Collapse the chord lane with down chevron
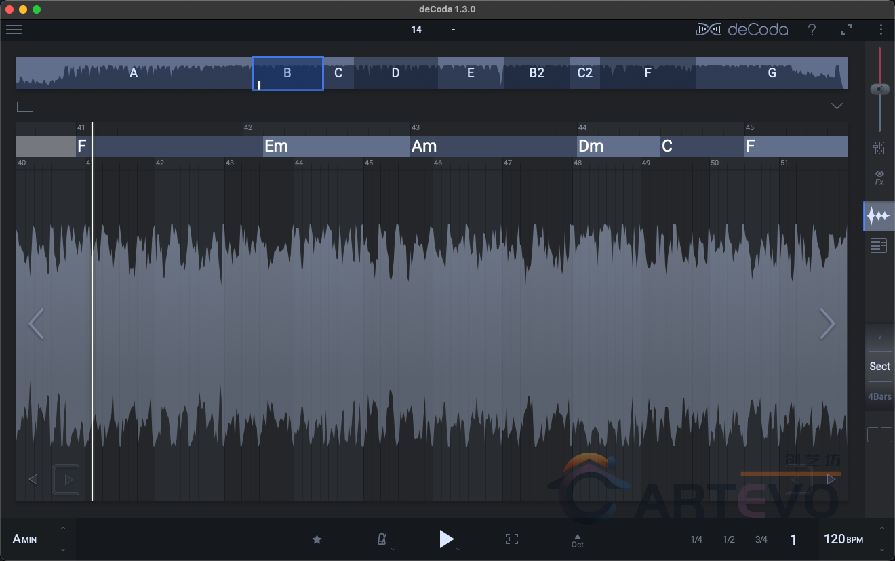895x561 pixels. pos(837,106)
